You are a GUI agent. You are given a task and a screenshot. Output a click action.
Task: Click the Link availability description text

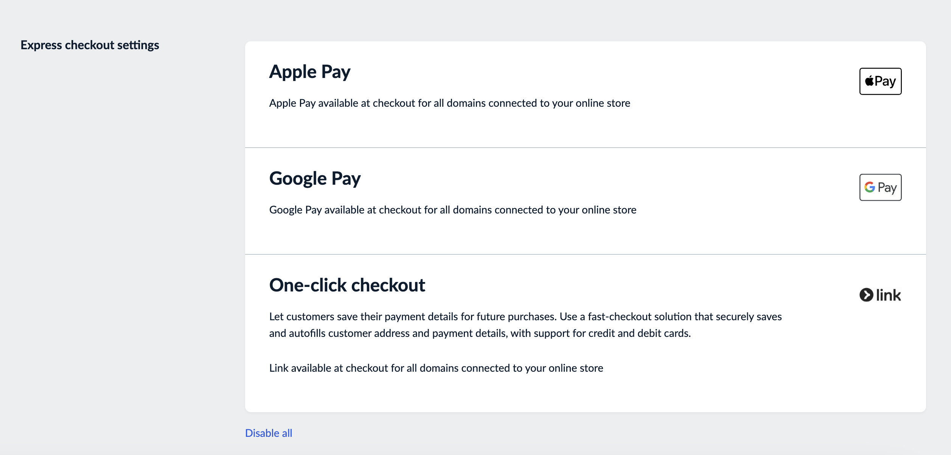click(436, 368)
